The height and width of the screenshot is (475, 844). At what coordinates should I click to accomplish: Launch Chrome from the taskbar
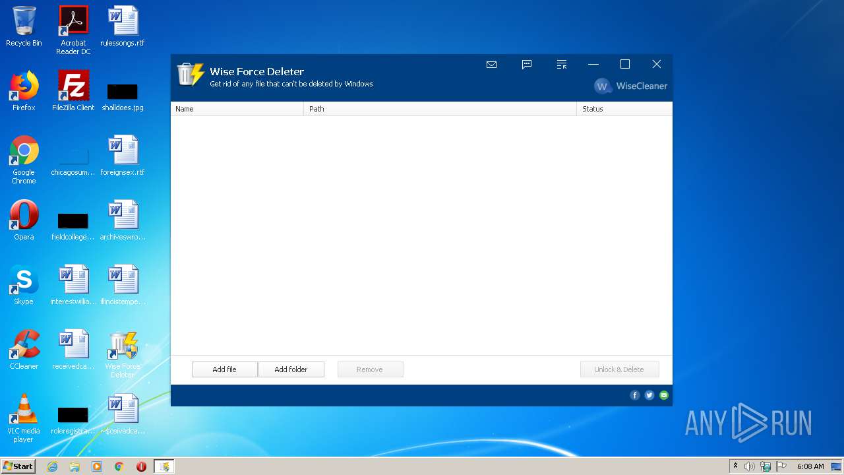(119, 466)
